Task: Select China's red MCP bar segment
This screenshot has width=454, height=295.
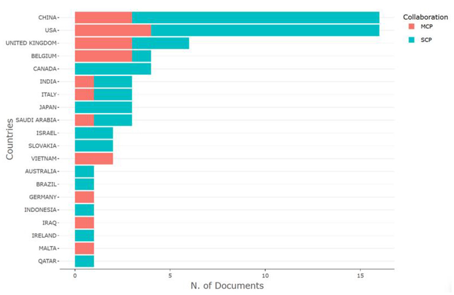Action: 103,18
